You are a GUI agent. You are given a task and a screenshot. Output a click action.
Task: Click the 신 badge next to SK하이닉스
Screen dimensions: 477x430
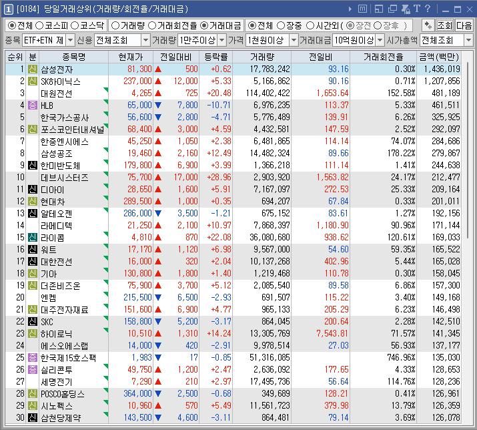point(33,81)
